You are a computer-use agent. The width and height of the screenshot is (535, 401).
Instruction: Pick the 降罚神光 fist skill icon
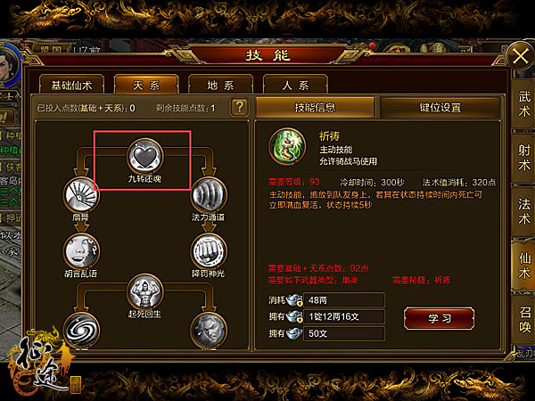[209, 251]
